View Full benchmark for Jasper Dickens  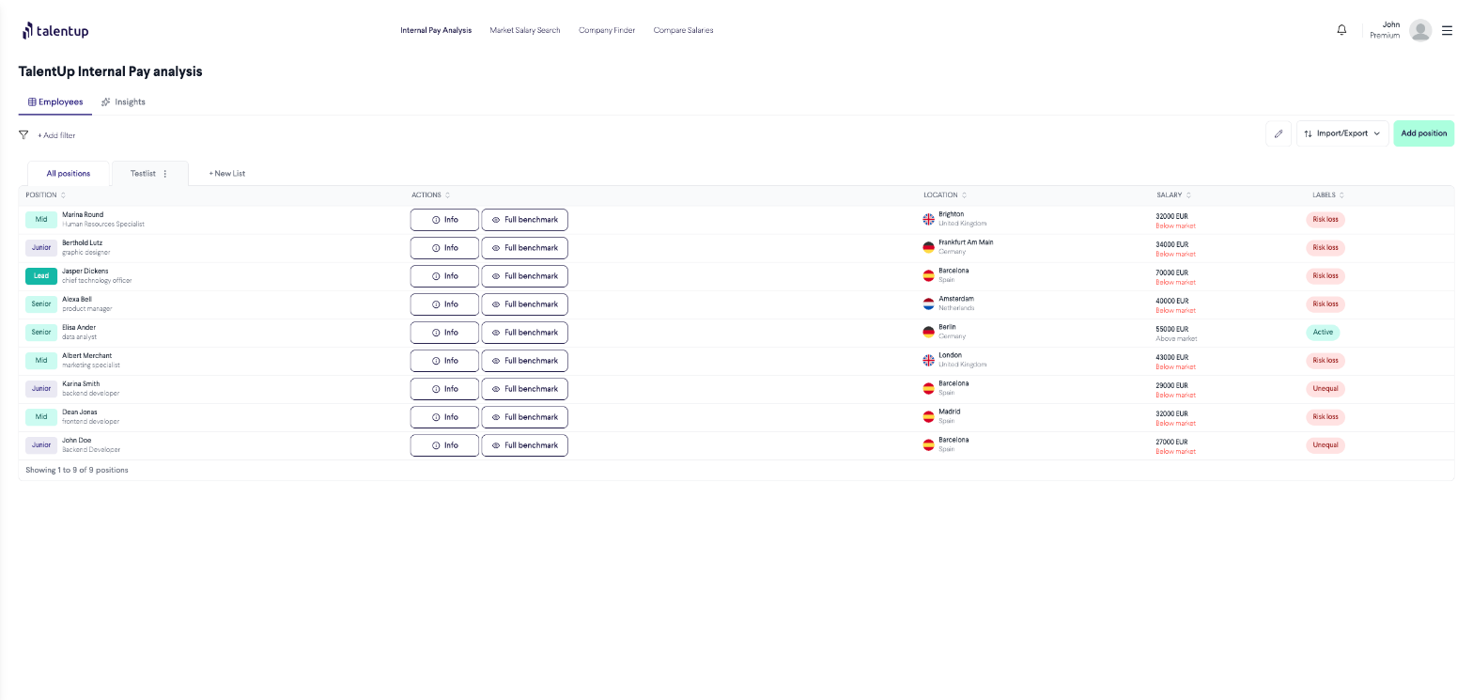(524, 276)
